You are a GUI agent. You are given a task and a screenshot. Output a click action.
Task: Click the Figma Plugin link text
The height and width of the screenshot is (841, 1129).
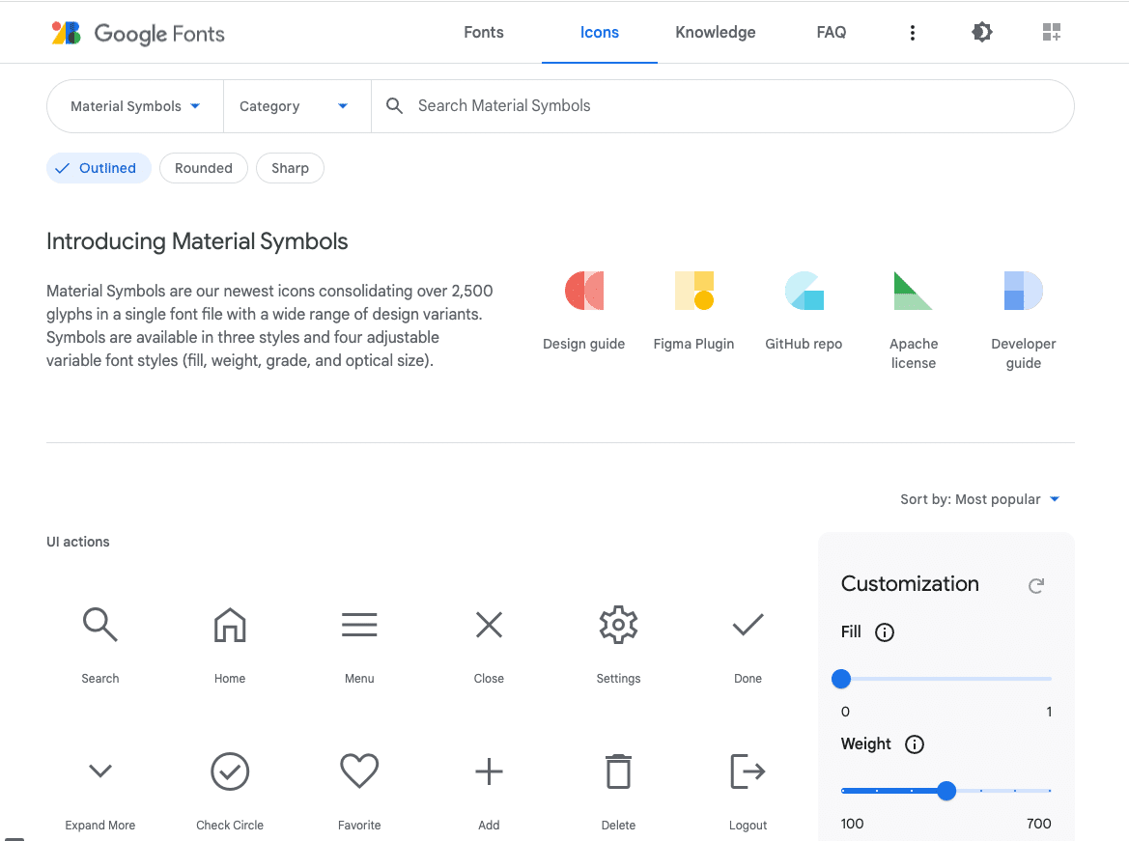(694, 344)
